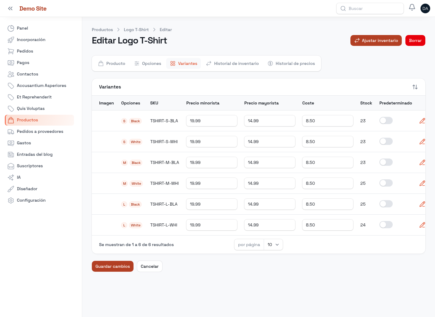Screen dimensions: 435x317
Task: Open the Historial de precios tab
Action: (x=292, y=63)
